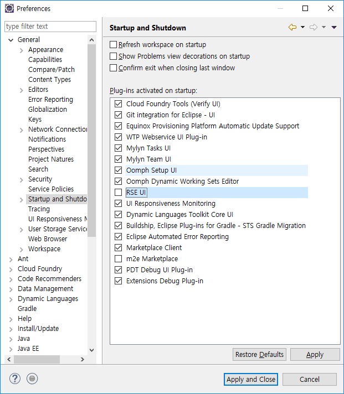Select Capabilities in the preferences tree

click(x=45, y=60)
